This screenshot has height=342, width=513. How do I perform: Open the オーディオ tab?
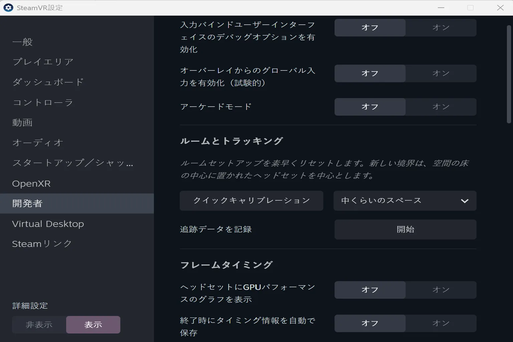point(77,143)
